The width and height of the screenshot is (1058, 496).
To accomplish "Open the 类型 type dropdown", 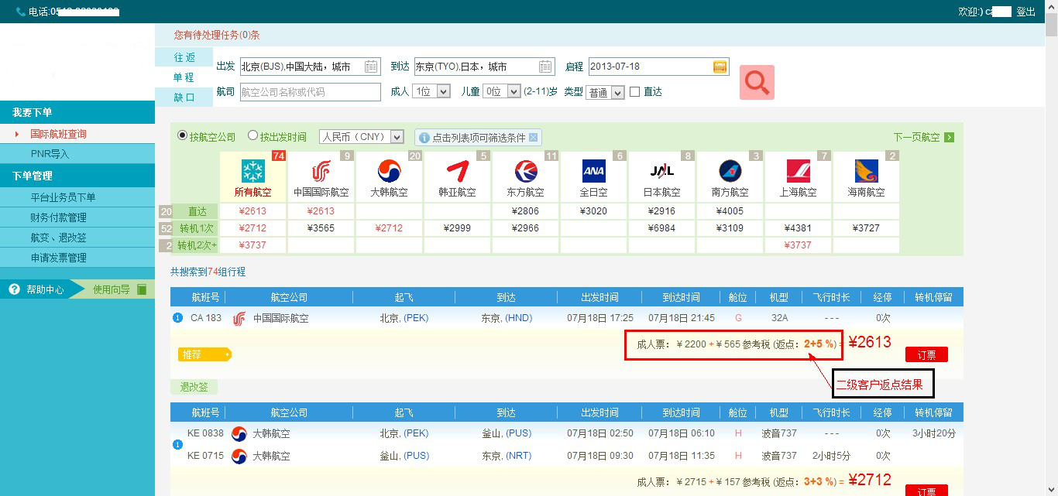I will click(605, 92).
